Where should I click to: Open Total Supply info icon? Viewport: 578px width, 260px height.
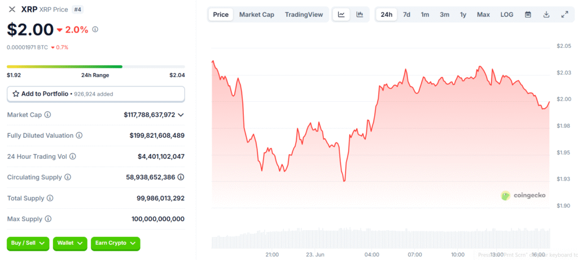(50, 198)
